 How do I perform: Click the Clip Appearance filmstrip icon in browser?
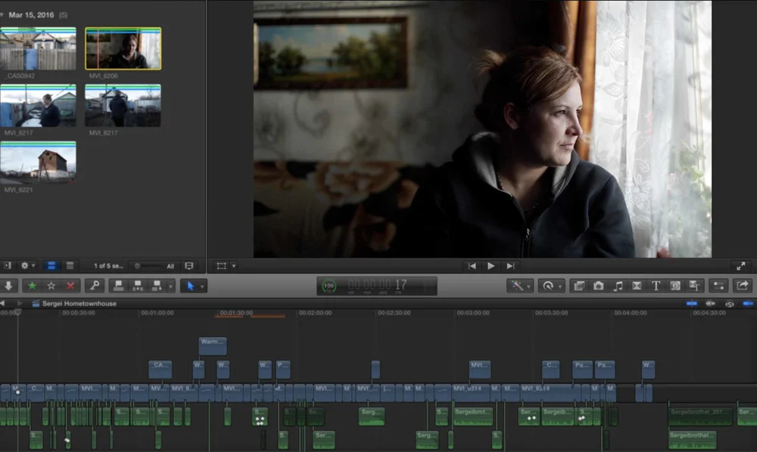(188, 266)
